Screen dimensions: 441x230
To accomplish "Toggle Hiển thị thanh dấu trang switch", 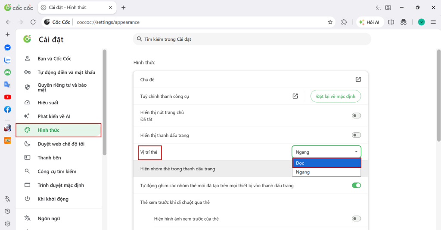I will [356, 135].
